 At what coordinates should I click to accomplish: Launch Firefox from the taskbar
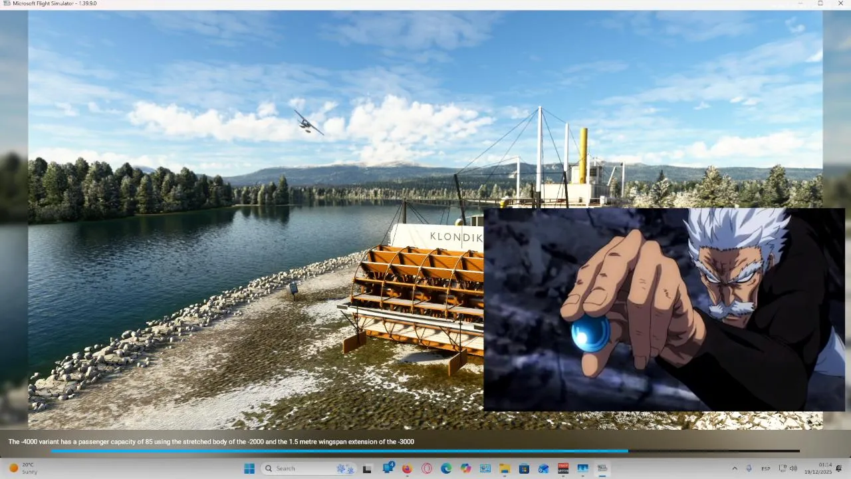[407, 468]
